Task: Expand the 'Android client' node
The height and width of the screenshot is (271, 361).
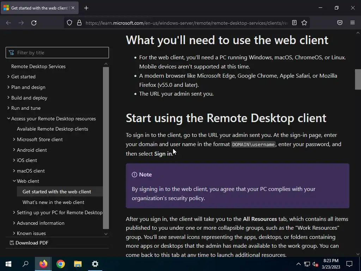Action: click(x=14, y=150)
